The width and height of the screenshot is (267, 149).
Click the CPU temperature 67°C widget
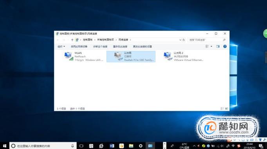[184, 146]
